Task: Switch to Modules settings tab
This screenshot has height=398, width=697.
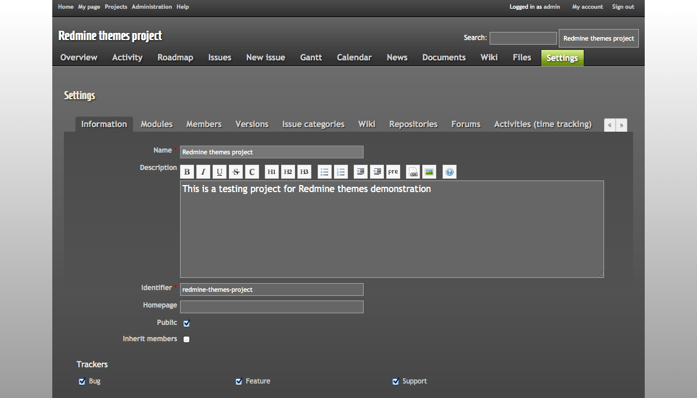Action: (x=157, y=124)
